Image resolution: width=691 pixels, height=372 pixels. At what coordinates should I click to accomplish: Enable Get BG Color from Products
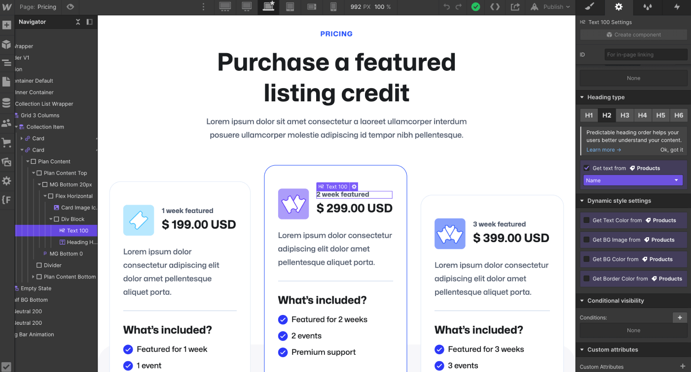[x=586, y=259]
